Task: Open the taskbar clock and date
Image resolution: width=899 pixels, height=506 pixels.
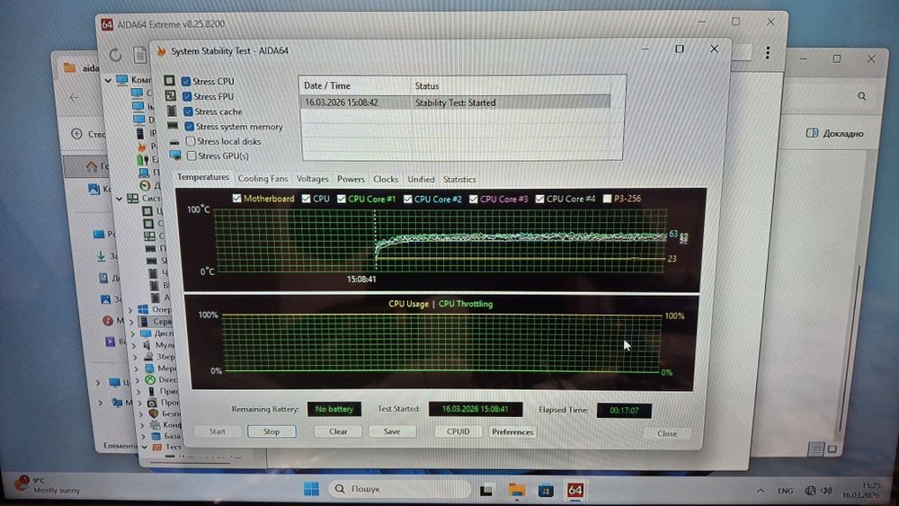Action: click(x=862, y=490)
